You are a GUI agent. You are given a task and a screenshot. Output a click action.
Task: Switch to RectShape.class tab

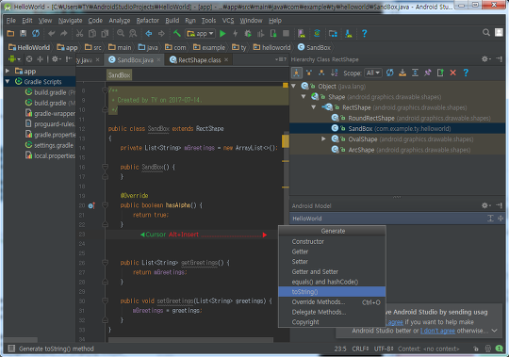pos(199,60)
